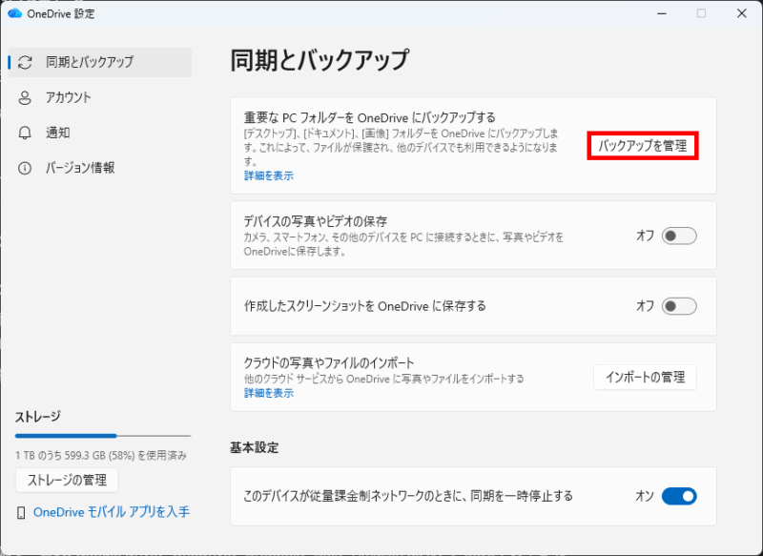Click the sync arrows icon in sidebar
Screen dimensions: 763x556
coord(26,62)
